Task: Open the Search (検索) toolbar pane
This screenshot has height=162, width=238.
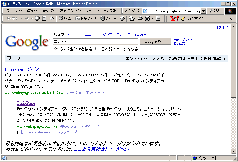Action: [x=65, y=19]
